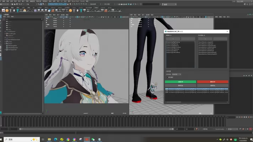
Task: Click the save scene icon
Action: tap(17, 4)
